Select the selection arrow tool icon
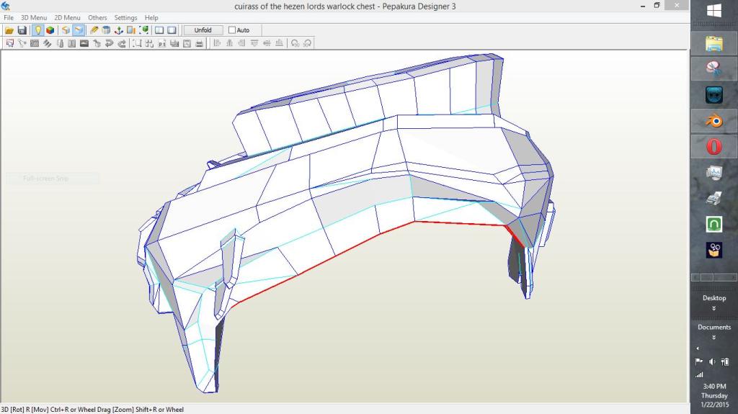Screen dimensions: 738x414 click(x=9, y=43)
